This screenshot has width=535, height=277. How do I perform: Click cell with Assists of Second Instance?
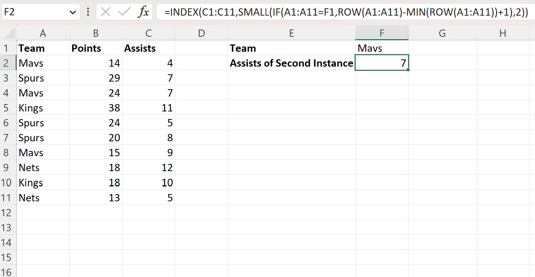(292, 63)
